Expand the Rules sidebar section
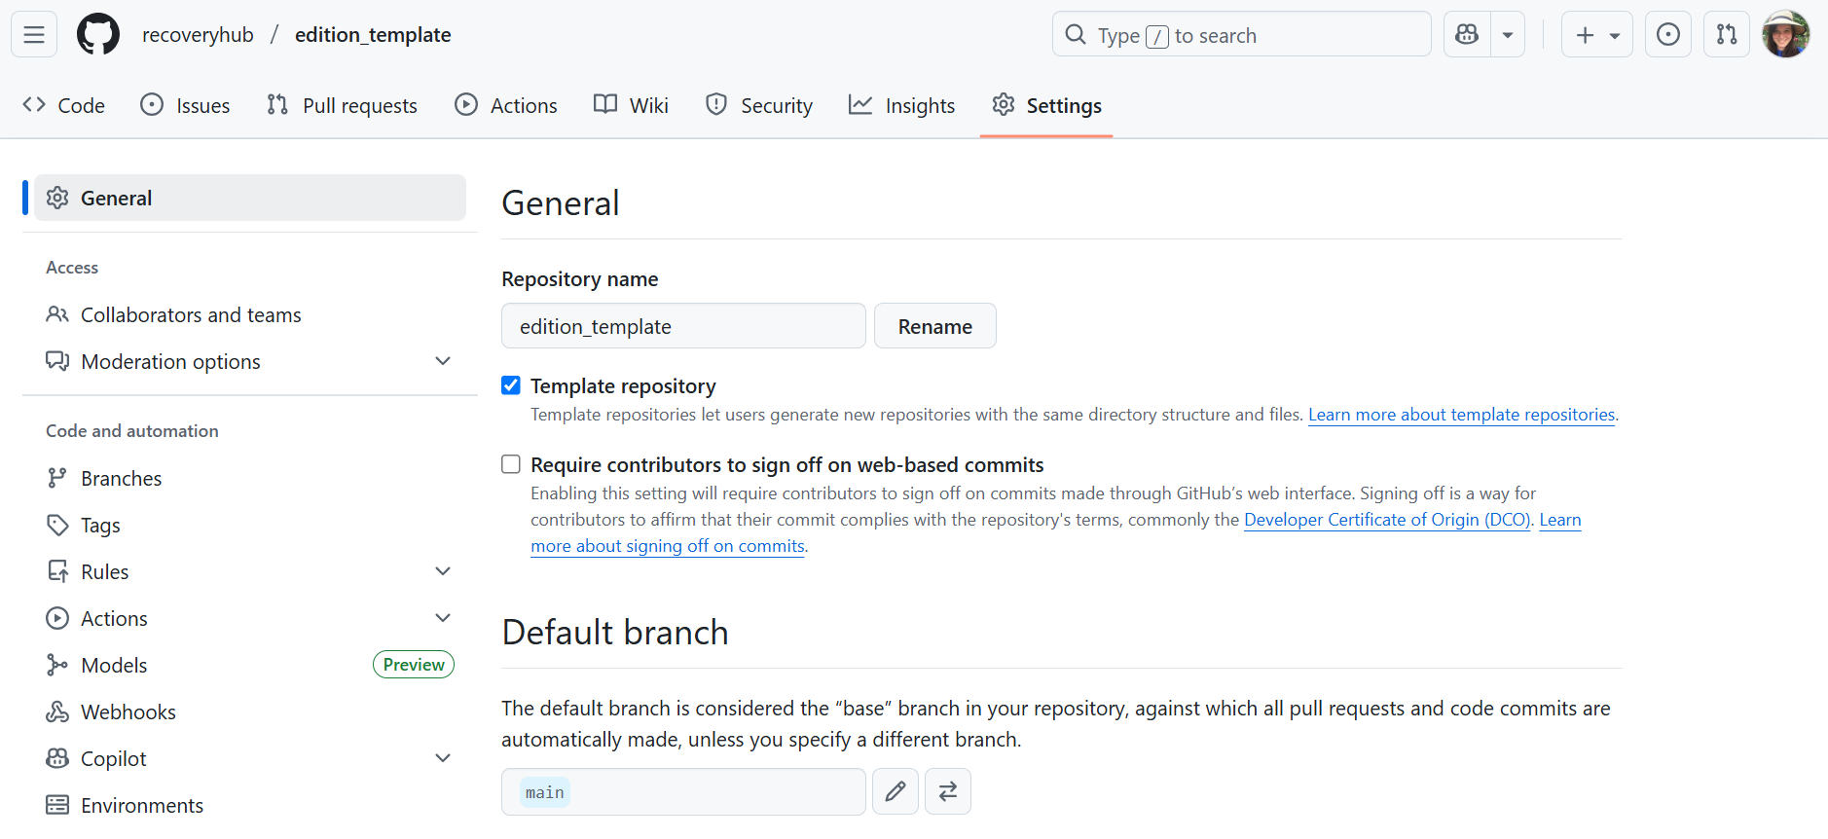This screenshot has height=839, width=1828. click(443, 571)
